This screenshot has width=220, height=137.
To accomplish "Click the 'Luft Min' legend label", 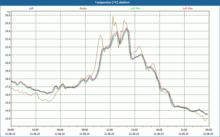I will [135, 8].
